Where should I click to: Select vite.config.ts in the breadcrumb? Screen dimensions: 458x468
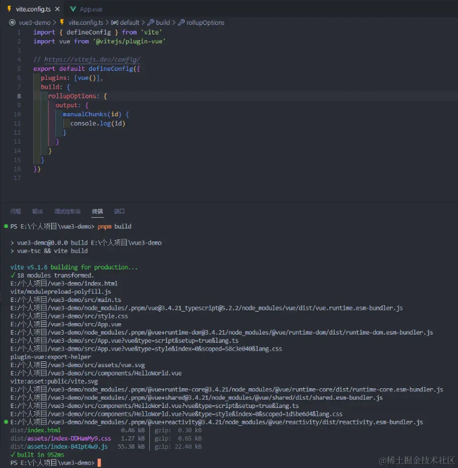tap(85, 23)
